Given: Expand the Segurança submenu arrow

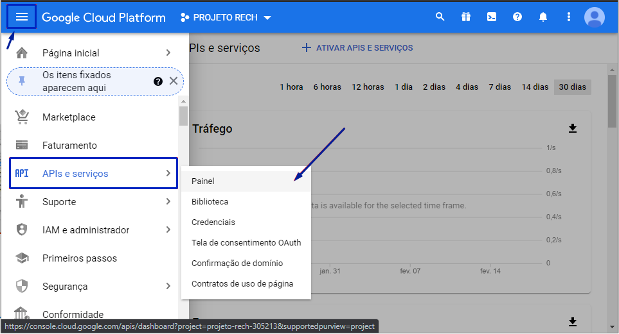Looking at the screenshot, I should 168,287.
